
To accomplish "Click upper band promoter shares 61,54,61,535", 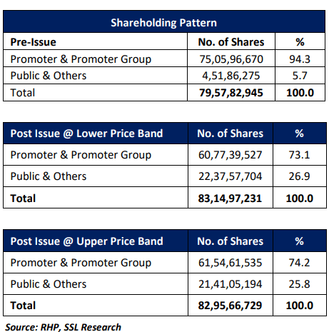I will coord(231,263).
